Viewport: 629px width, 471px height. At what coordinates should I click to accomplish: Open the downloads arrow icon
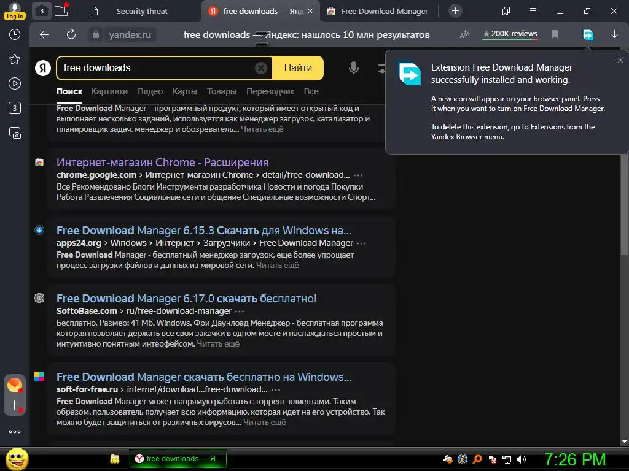(614, 35)
